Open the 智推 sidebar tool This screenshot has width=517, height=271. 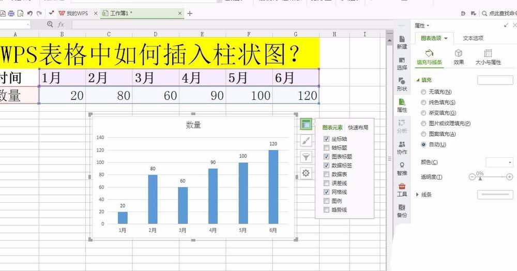pos(402,169)
